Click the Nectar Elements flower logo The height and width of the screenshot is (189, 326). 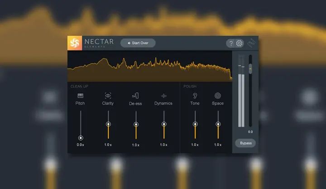pyautogui.click(x=75, y=43)
